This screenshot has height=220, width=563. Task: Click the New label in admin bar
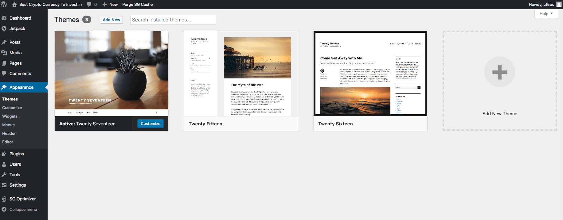coord(114,4)
